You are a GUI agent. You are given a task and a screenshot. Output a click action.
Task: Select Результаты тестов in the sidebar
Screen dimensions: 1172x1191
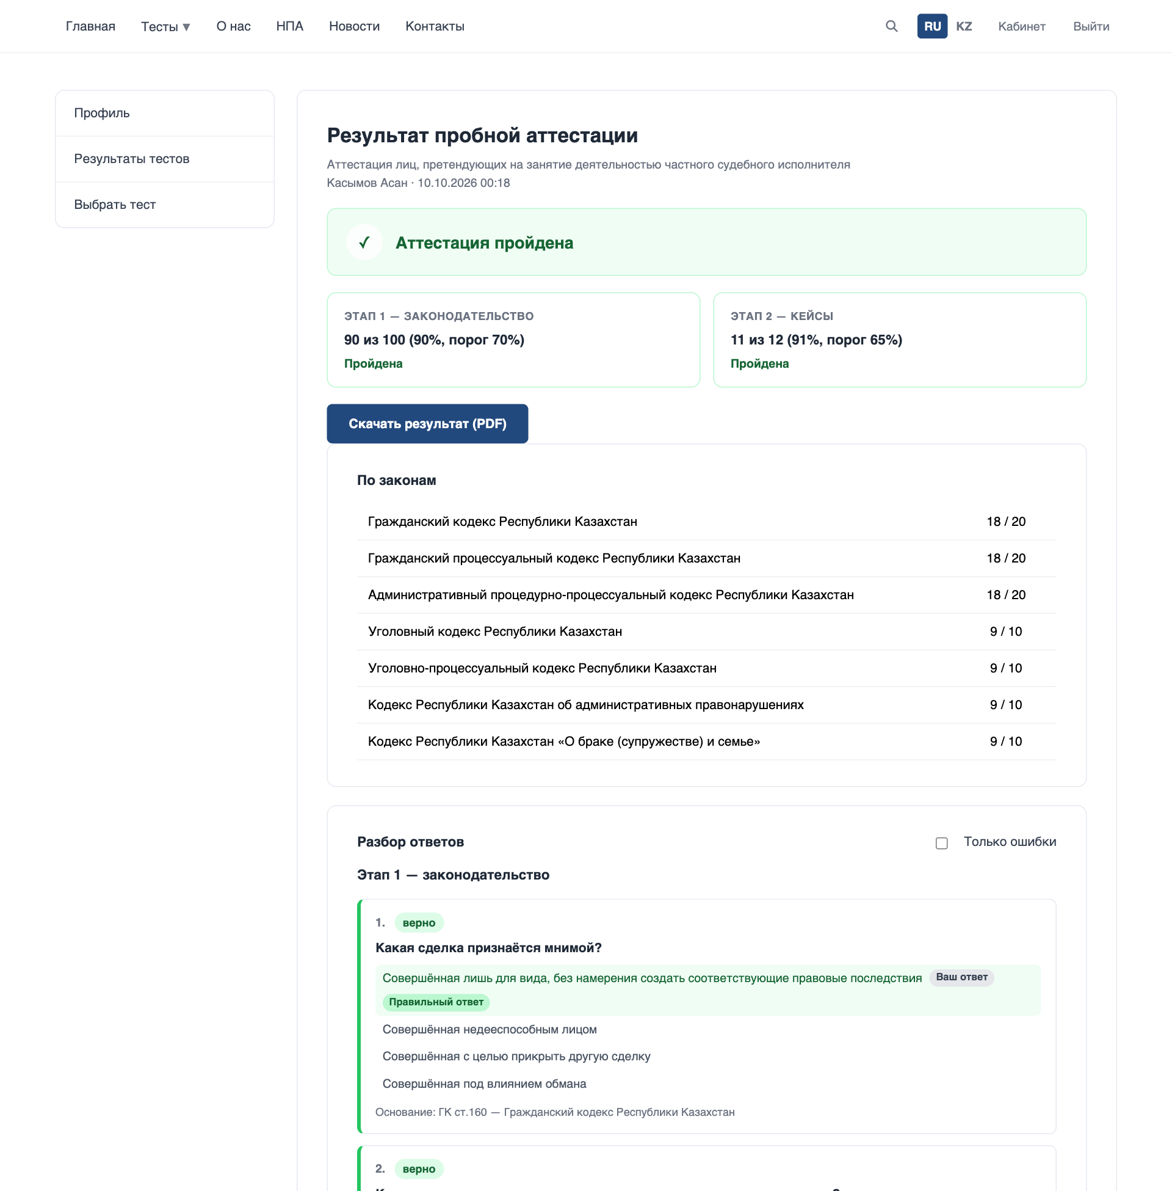click(164, 159)
